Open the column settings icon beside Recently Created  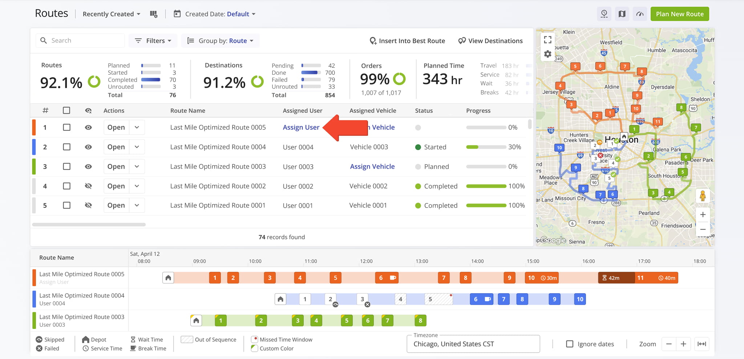[154, 14]
